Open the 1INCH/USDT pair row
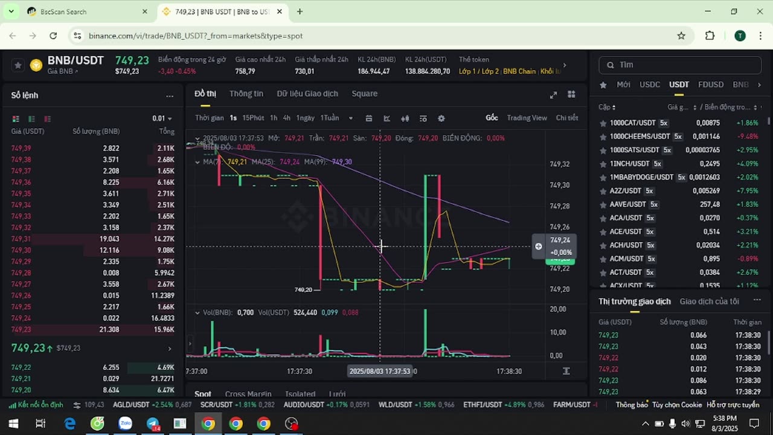This screenshot has width=773, height=435. click(680, 164)
